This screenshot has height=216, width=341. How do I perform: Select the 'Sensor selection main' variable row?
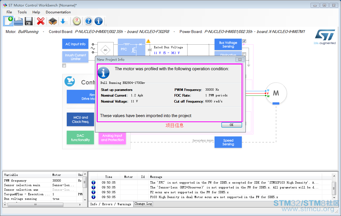point(43,185)
